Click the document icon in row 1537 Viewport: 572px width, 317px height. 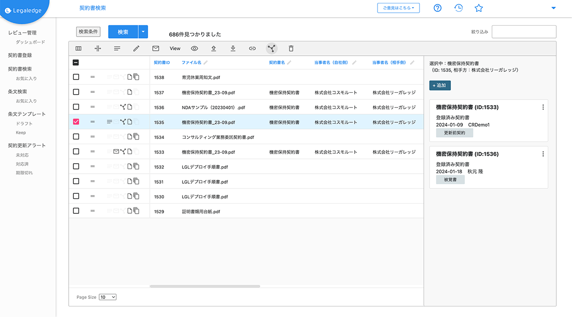point(129,92)
